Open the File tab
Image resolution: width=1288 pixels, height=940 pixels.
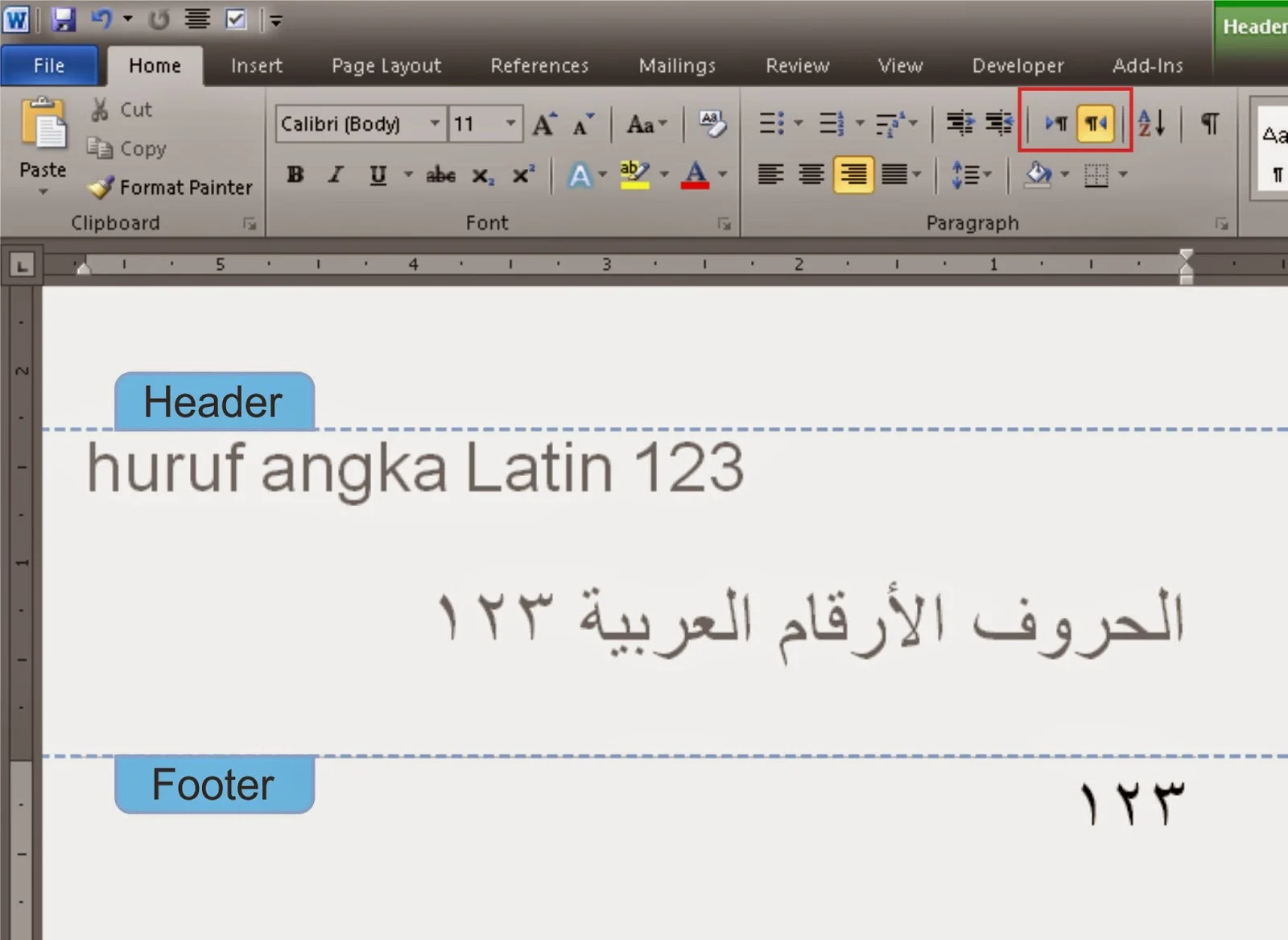[49, 65]
